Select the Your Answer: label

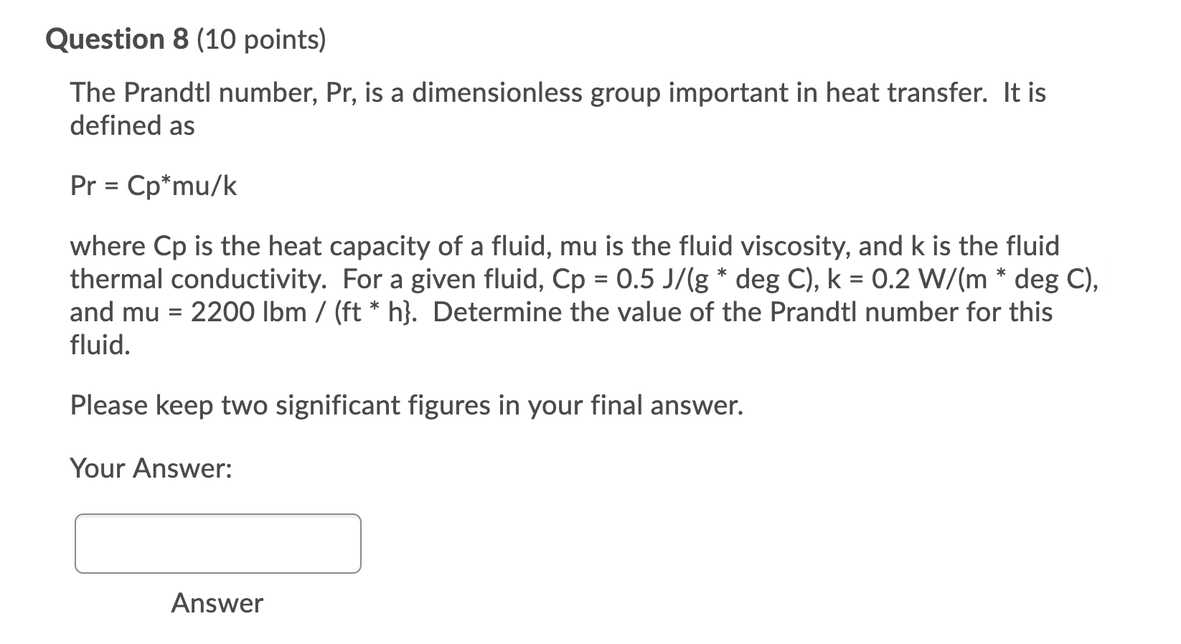150,468
